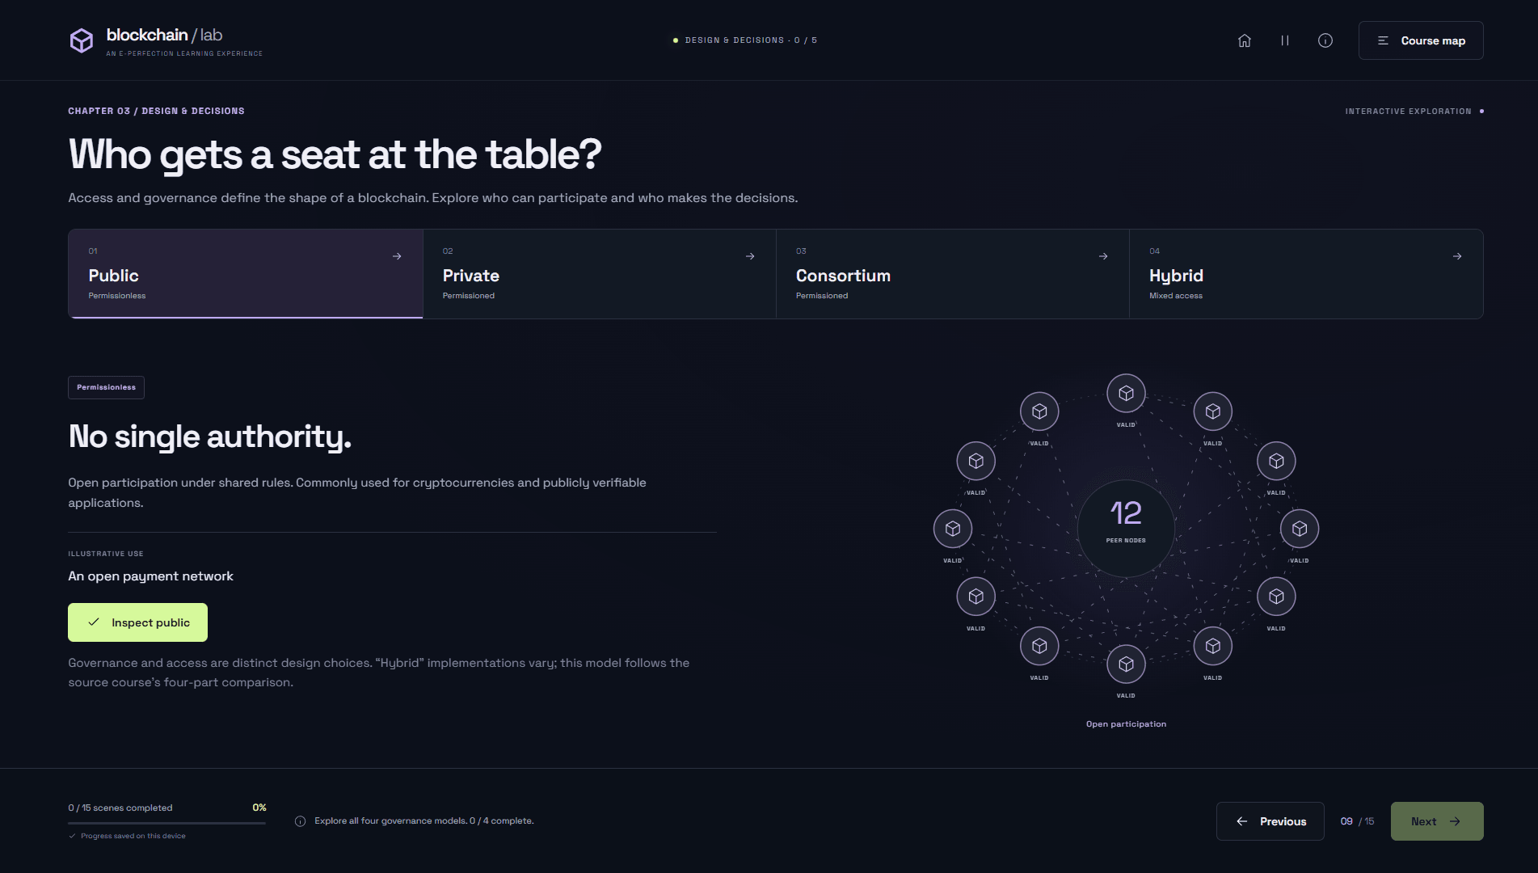Pause the course with pause icon

(x=1285, y=40)
